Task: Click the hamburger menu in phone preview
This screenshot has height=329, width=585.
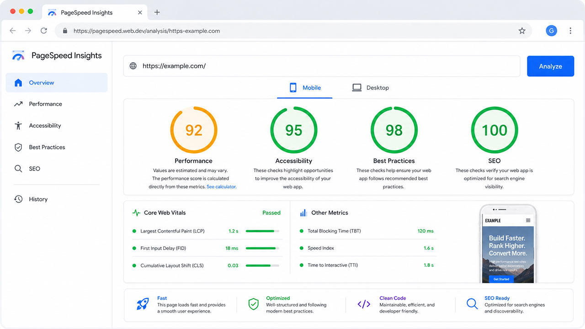Action: (528, 221)
